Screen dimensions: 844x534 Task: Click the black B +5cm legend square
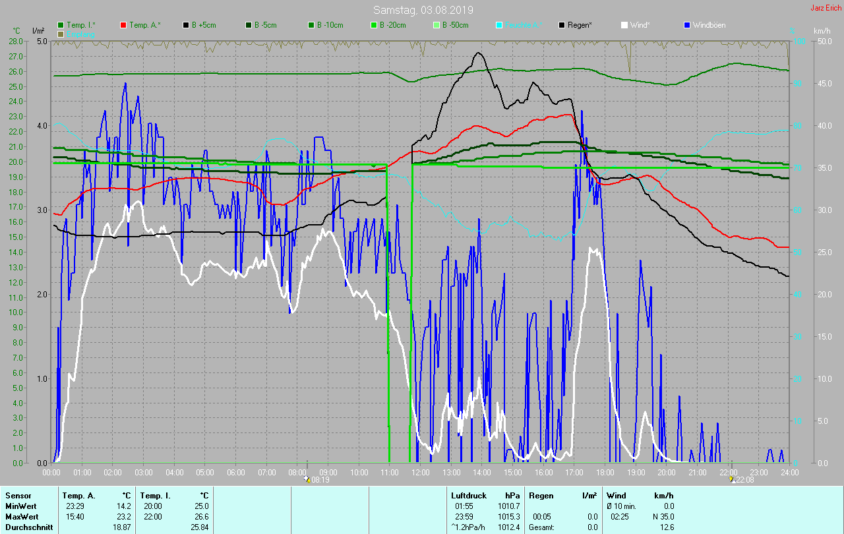186,25
